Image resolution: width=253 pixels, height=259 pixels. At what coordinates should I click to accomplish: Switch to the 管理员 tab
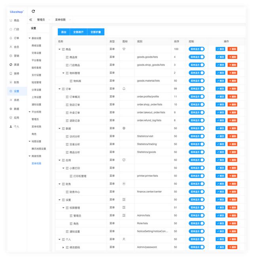click(x=41, y=20)
